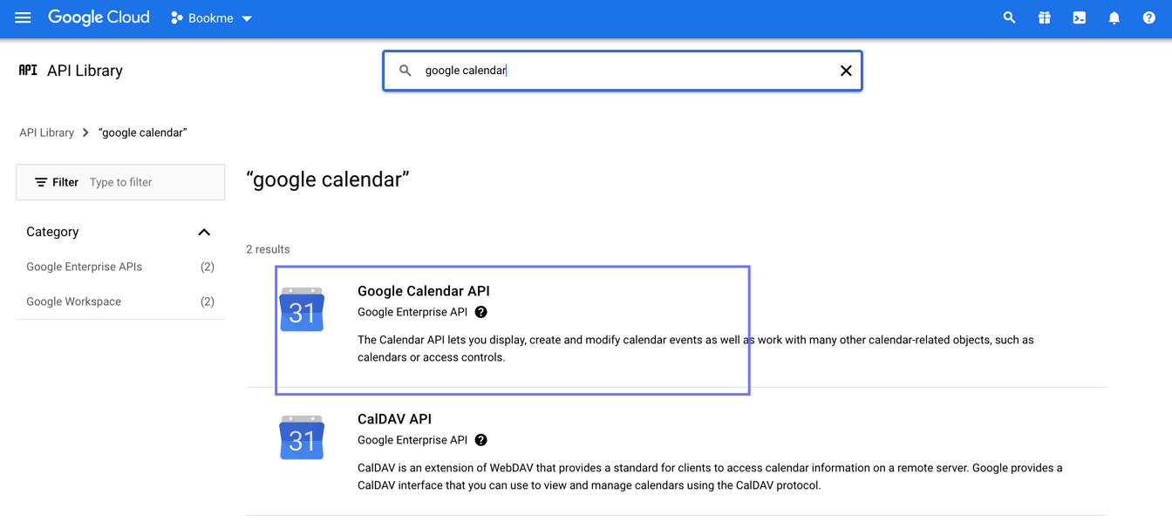
Task: Click the search magnifier in top bar
Action: click(x=1009, y=17)
